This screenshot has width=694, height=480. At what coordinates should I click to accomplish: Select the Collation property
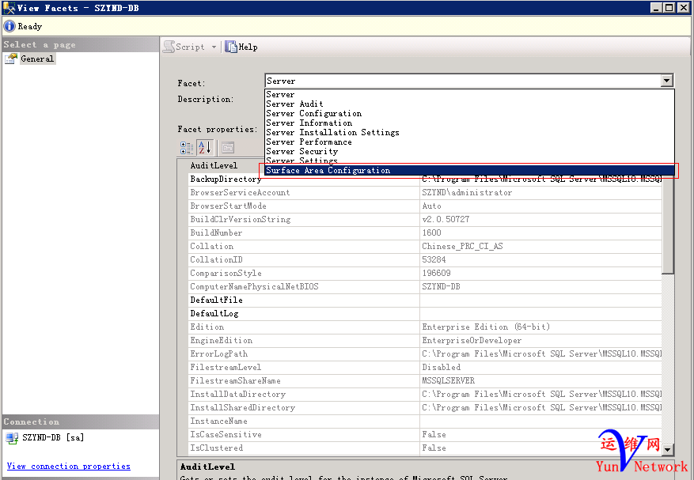click(x=211, y=246)
